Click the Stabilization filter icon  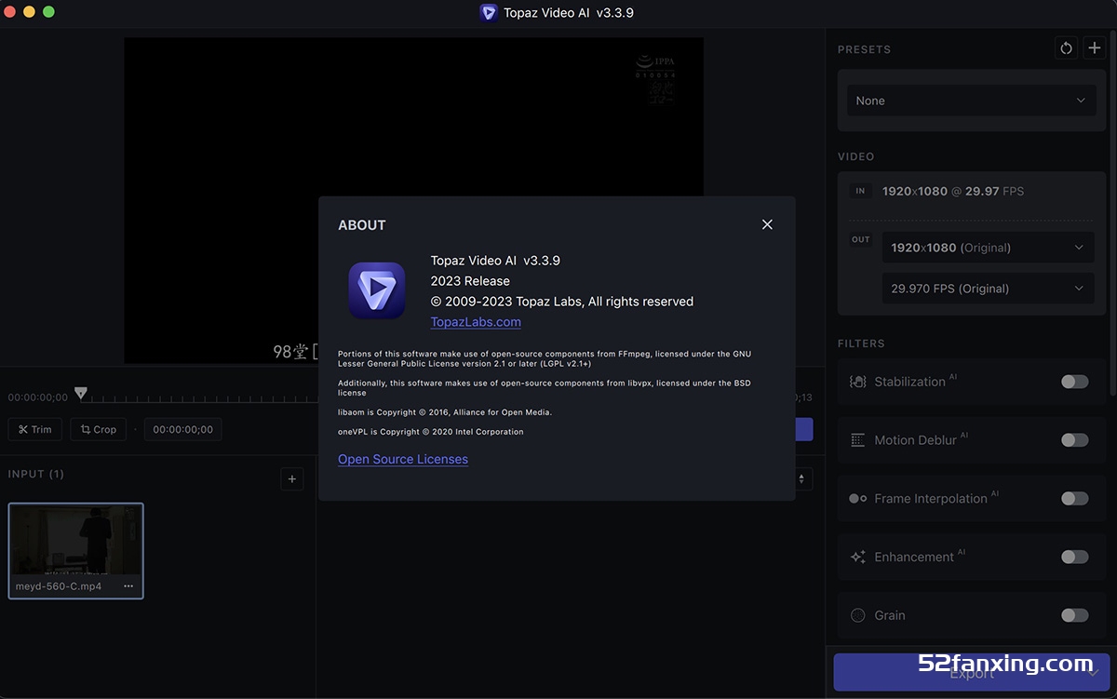tap(858, 382)
